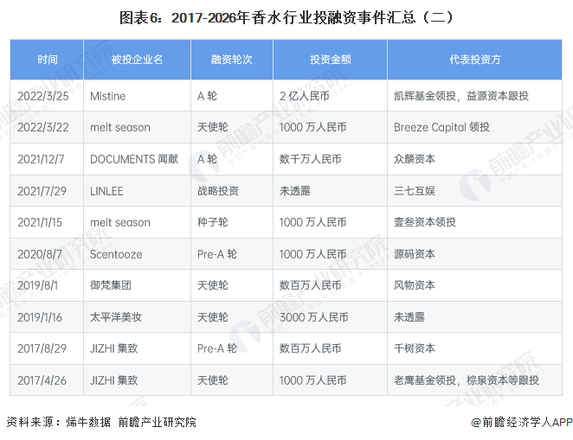Click the 融资轮次 column header
573x440 pixels.
232,59
